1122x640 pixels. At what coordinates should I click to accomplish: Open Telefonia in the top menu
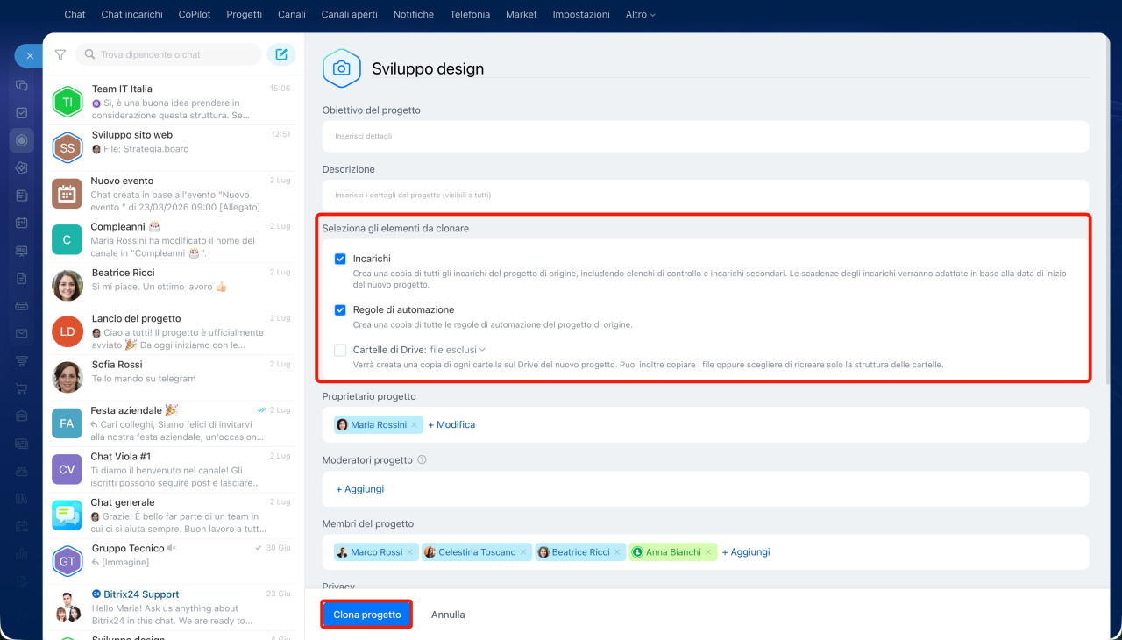point(470,14)
